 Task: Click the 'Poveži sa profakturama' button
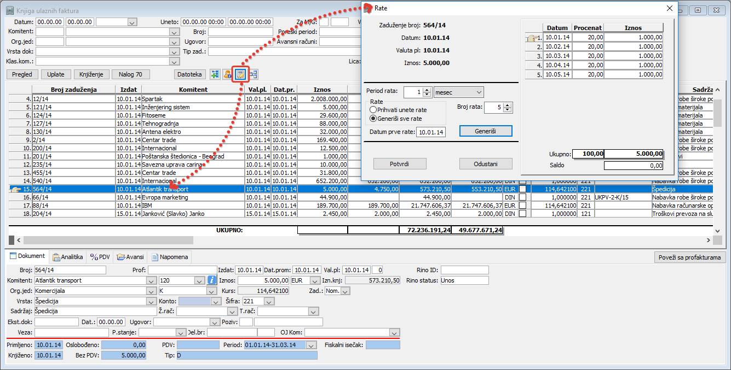pyautogui.click(x=689, y=257)
